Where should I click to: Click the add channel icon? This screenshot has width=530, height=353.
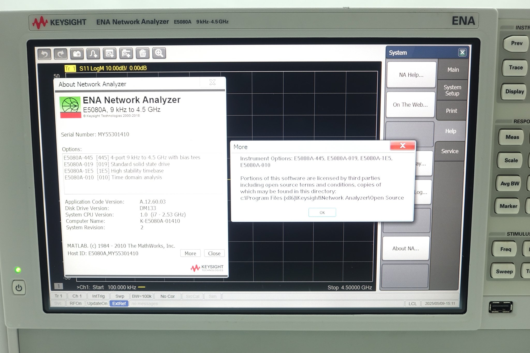click(x=109, y=53)
